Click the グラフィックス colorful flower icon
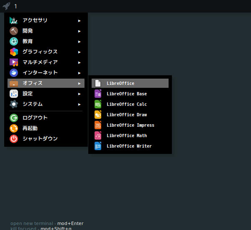The image size is (251, 230). click(14, 52)
